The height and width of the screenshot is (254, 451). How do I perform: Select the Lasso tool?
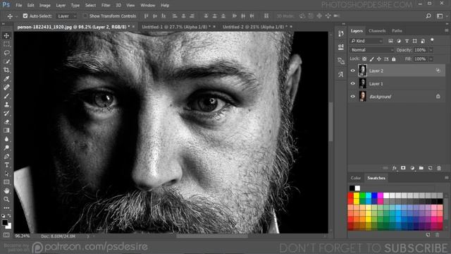coord(6,53)
